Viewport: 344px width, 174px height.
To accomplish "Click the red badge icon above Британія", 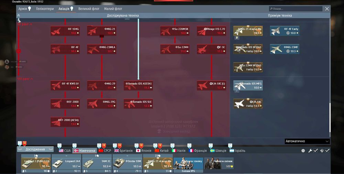I will click(x=120, y=146).
